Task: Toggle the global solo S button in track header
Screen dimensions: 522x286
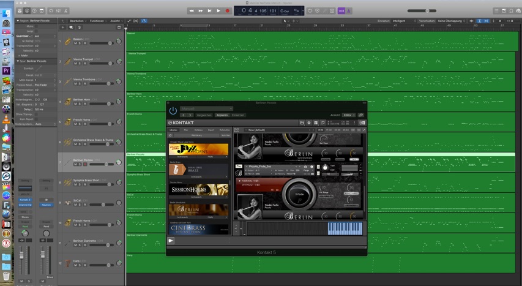Action: (79, 28)
